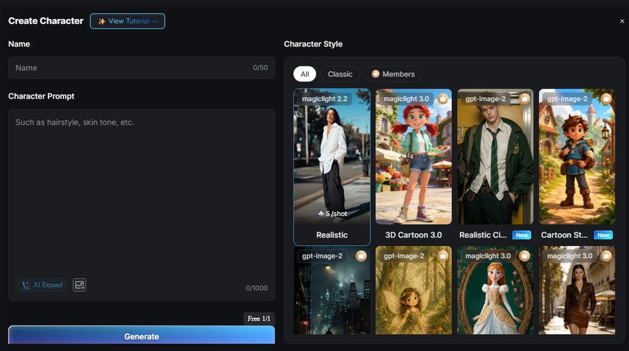Click crown icon on 3D Cartoon 3.0 card
Image resolution: width=629 pixels, height=351 pixels.
coord(443,99)
